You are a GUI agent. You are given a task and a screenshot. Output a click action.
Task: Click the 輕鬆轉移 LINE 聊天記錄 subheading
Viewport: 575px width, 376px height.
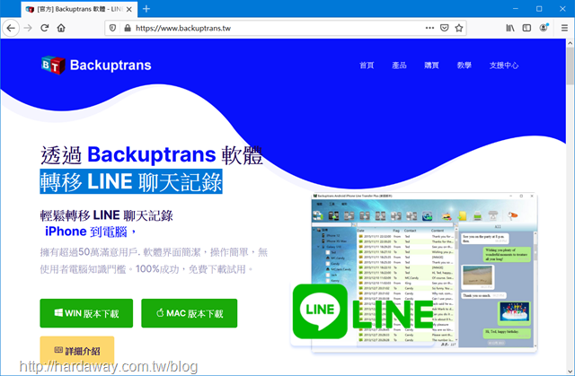[x=106, y=215]
